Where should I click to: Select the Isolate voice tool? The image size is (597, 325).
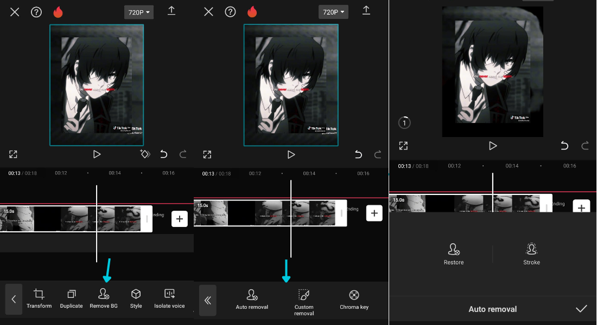169,299
